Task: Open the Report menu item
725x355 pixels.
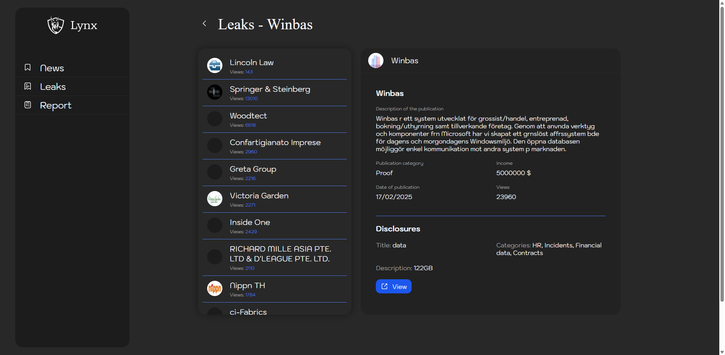Action: [56, 105]
